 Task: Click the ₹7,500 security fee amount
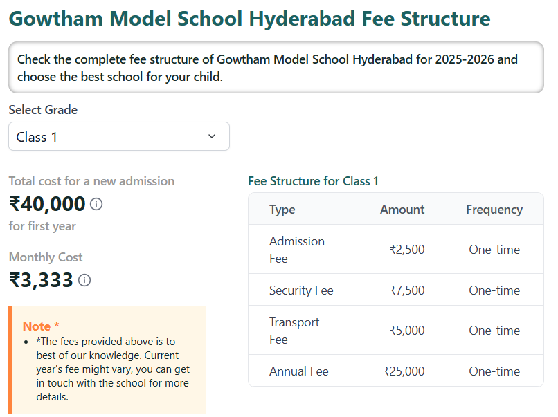[x=407, y=290]
